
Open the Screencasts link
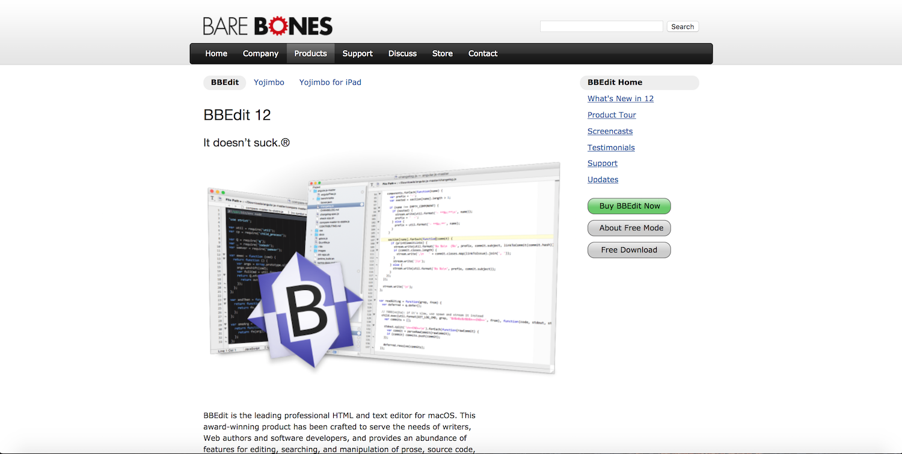coord(610,131)
